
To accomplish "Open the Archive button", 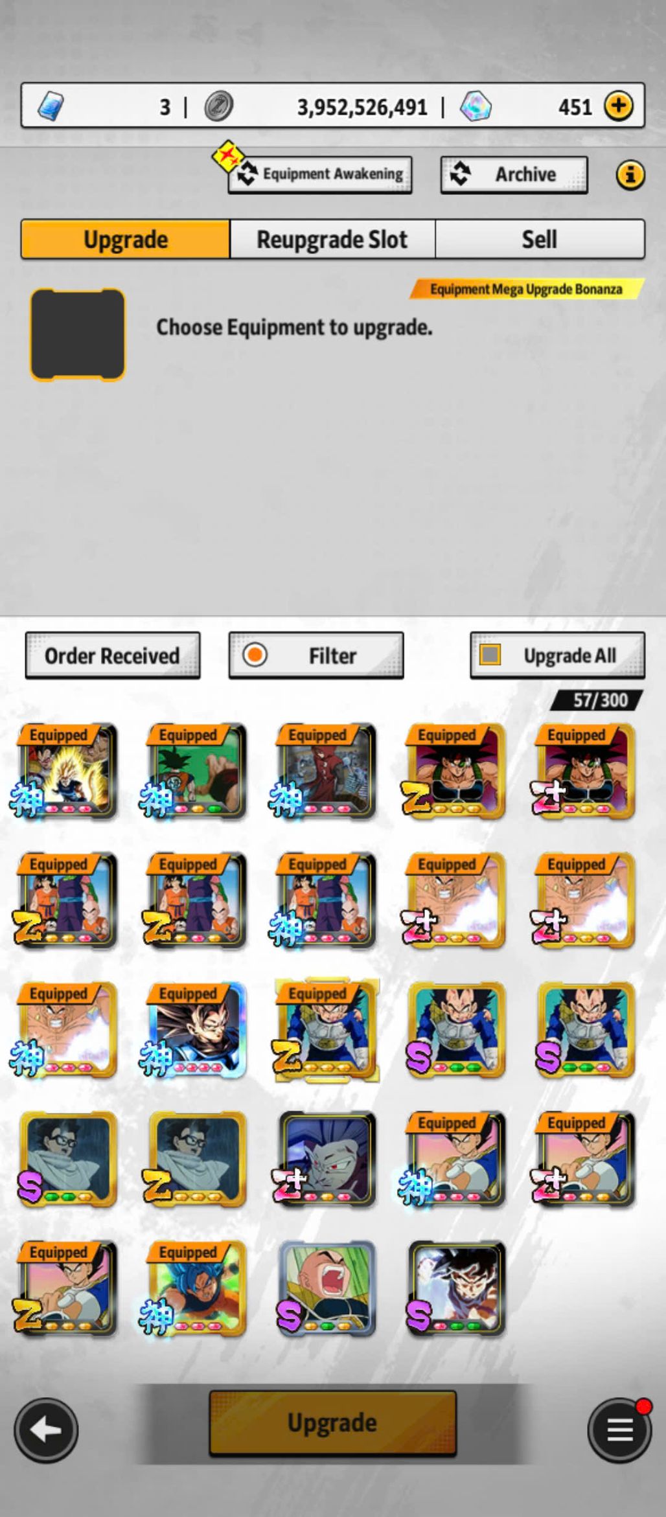I will click(514, 174).
